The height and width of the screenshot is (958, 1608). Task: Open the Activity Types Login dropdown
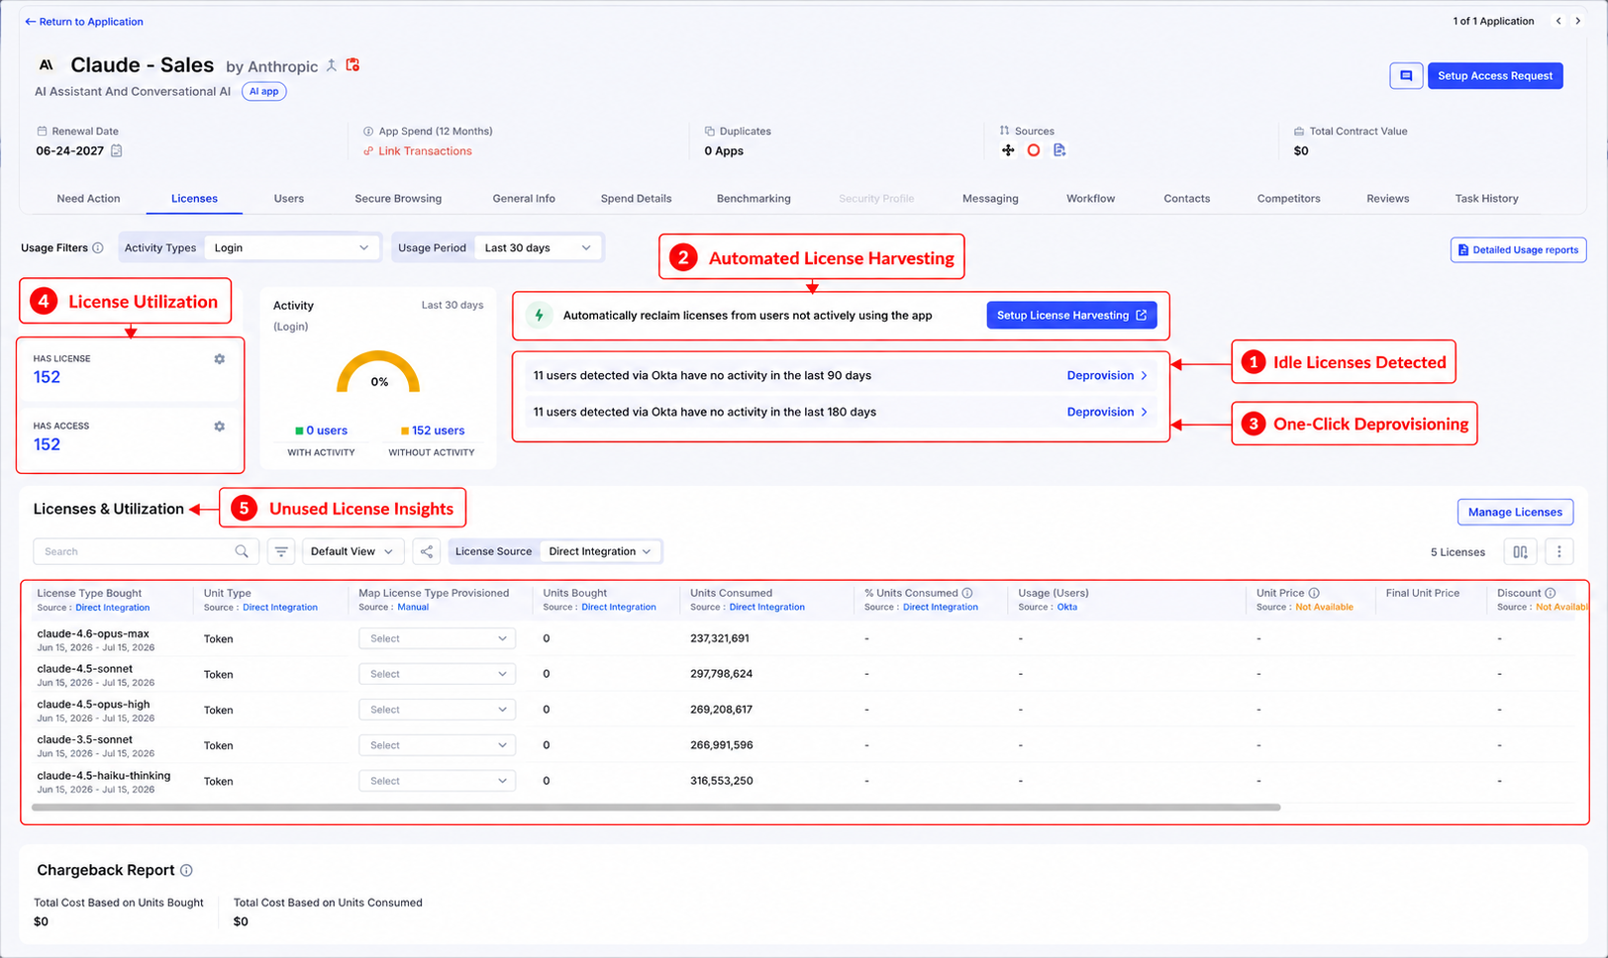pyautogui.click(x=292, y=248)
